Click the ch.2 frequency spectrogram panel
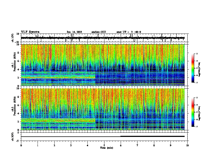 [103, 109]
